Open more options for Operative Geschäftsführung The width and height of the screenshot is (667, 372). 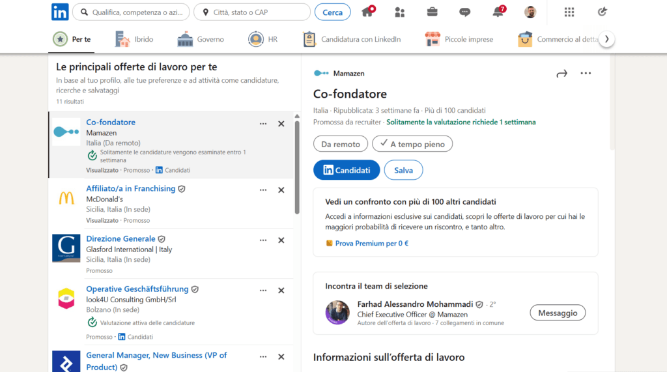point(263,291)
